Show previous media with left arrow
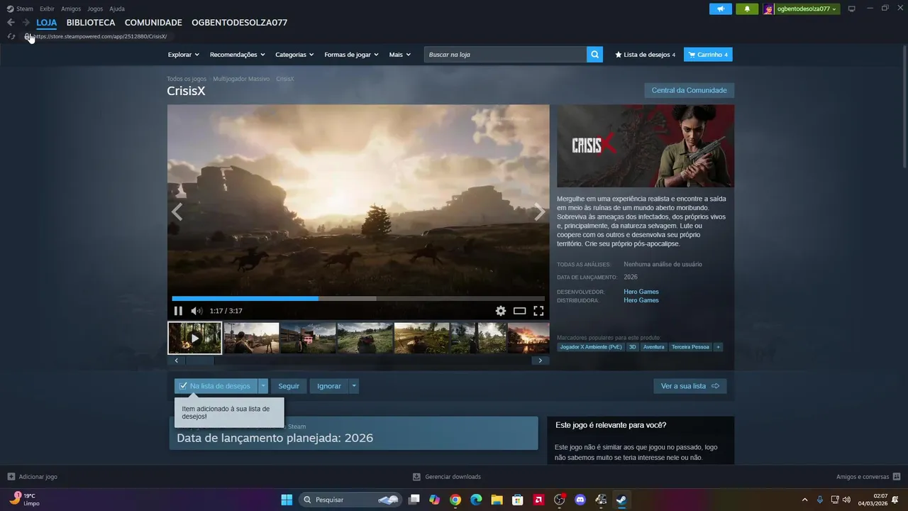Image resolution: width=908 pixels, height=511 pixels. click(x=177, y=211)
